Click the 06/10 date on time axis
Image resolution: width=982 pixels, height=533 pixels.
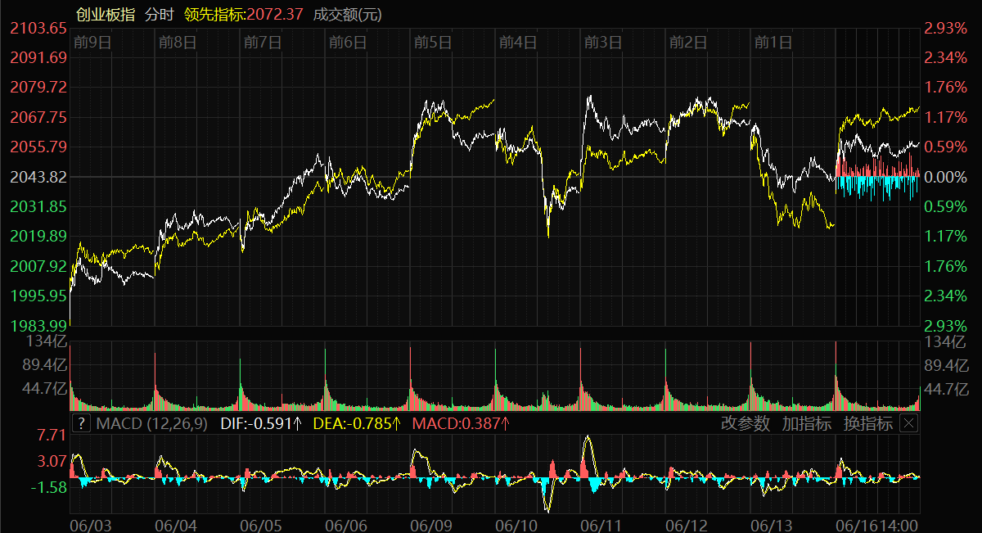point(516,524)
